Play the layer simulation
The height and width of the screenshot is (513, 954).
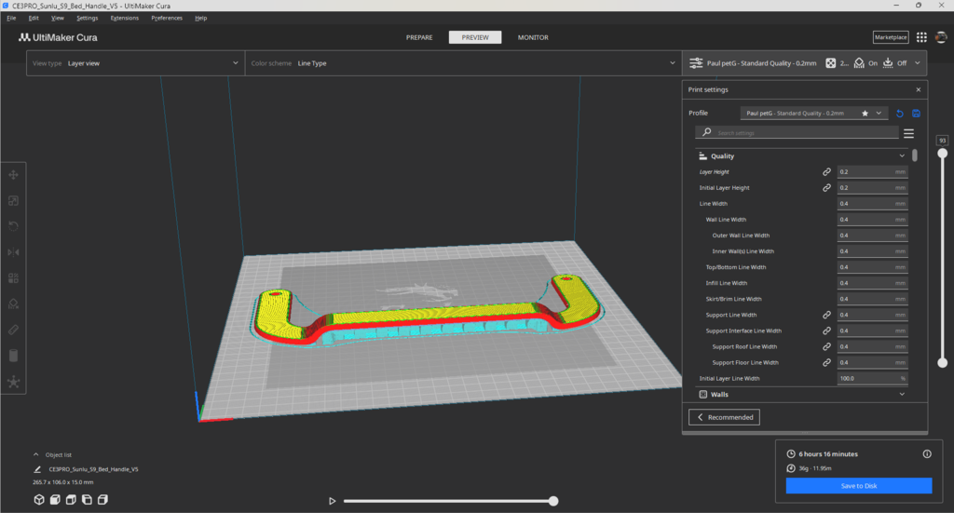pos(333,501)
